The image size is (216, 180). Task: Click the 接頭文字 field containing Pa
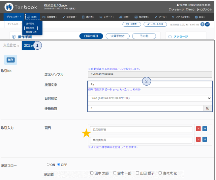pyautogui.click(x=150, y=85)
